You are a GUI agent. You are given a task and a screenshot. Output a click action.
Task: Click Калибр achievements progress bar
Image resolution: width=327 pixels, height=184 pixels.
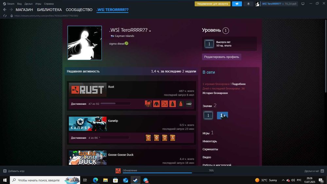(114, 138)
